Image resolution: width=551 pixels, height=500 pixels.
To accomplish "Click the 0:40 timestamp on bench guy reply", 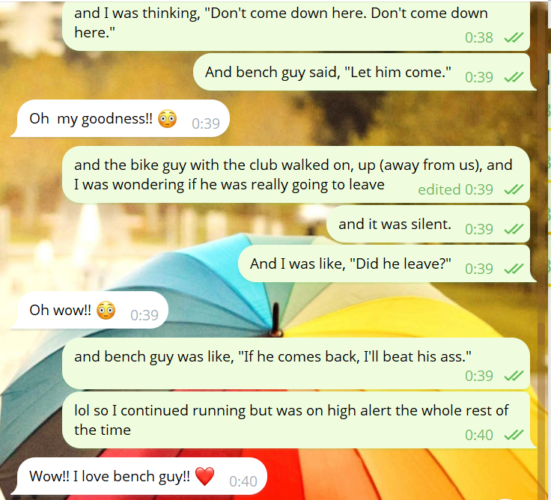I will click(x=243, y=481).
